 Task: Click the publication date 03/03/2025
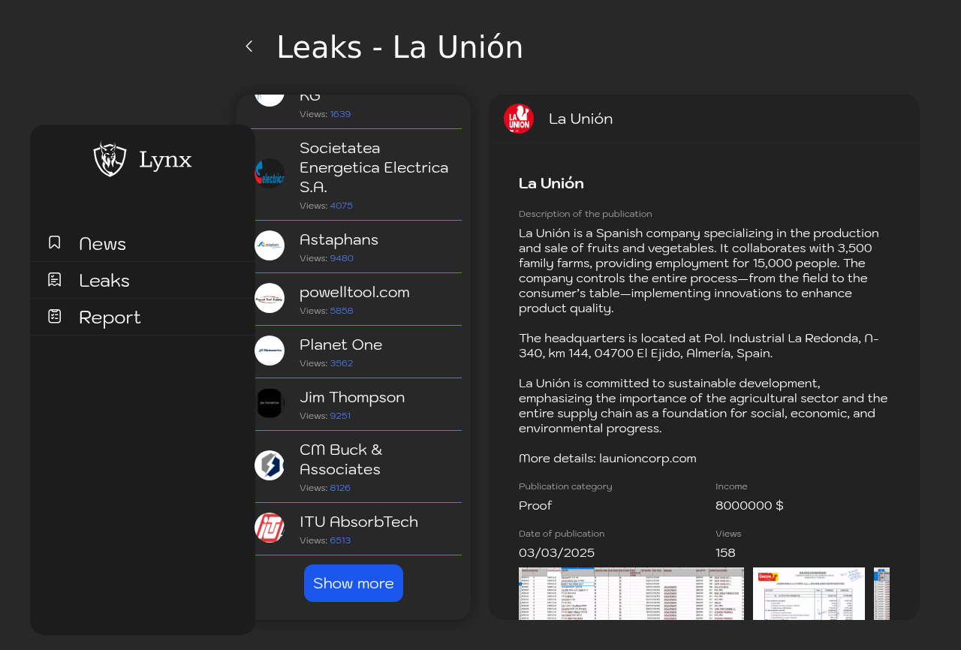click(x=556, y=552)
